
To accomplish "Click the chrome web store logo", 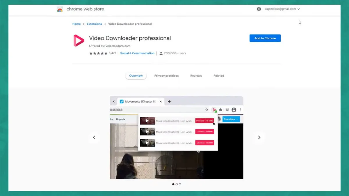I will coord(60,9).
